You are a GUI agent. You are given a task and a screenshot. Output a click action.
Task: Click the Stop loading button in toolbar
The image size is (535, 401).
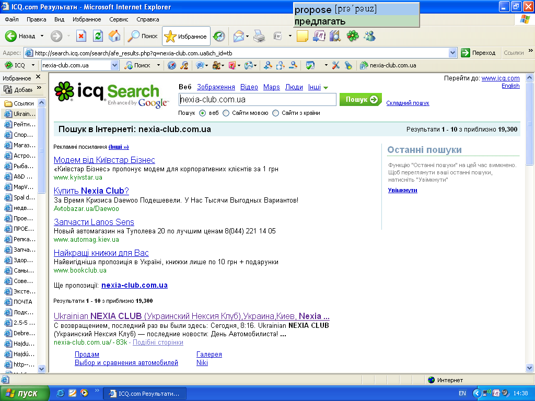point(81,36)
